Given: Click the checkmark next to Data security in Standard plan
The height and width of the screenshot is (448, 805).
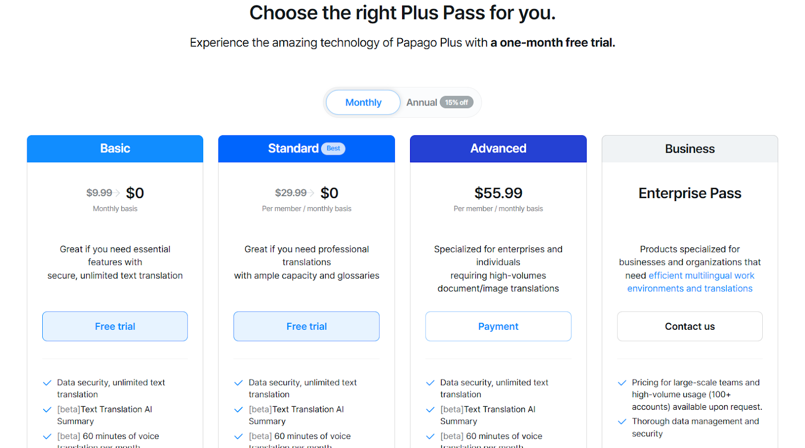Looking at the screenshot, I should point(238,382).
